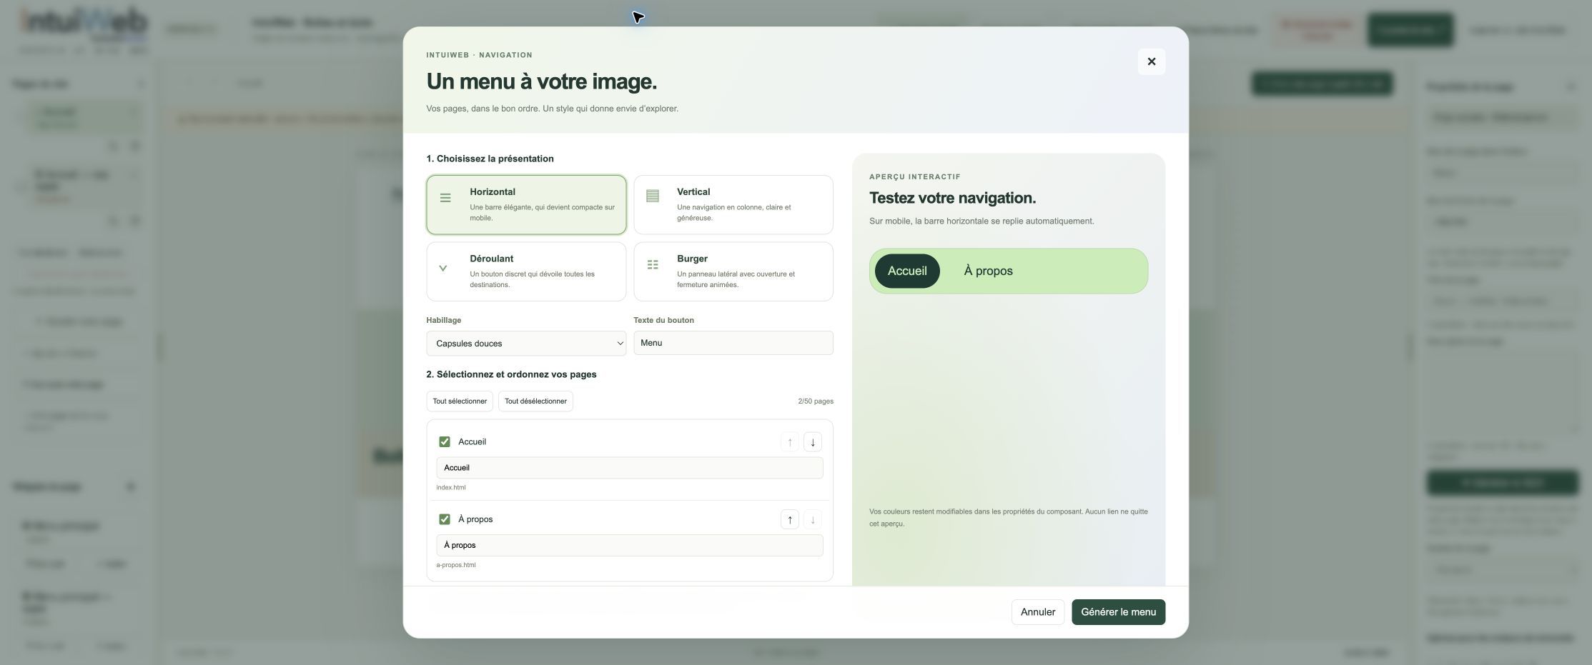Move Accueil page down with arrow
The width and height of the screenshot is (1592, 665).
coord(812,442)
